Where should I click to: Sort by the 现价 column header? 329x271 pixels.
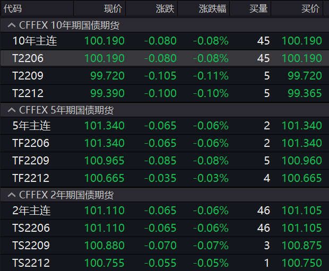pos(112,8)
